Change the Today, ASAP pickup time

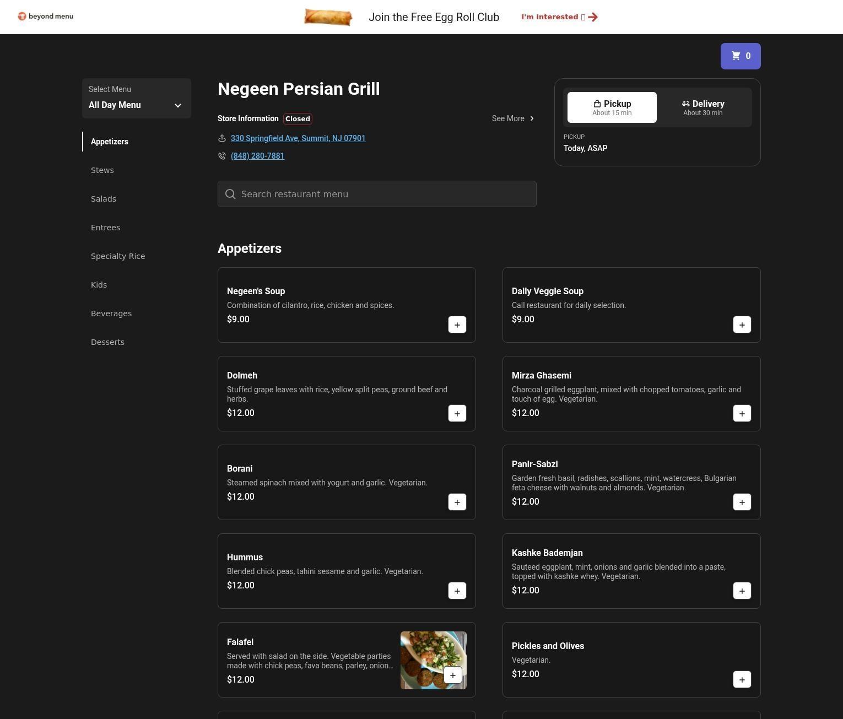click(585, 148)
